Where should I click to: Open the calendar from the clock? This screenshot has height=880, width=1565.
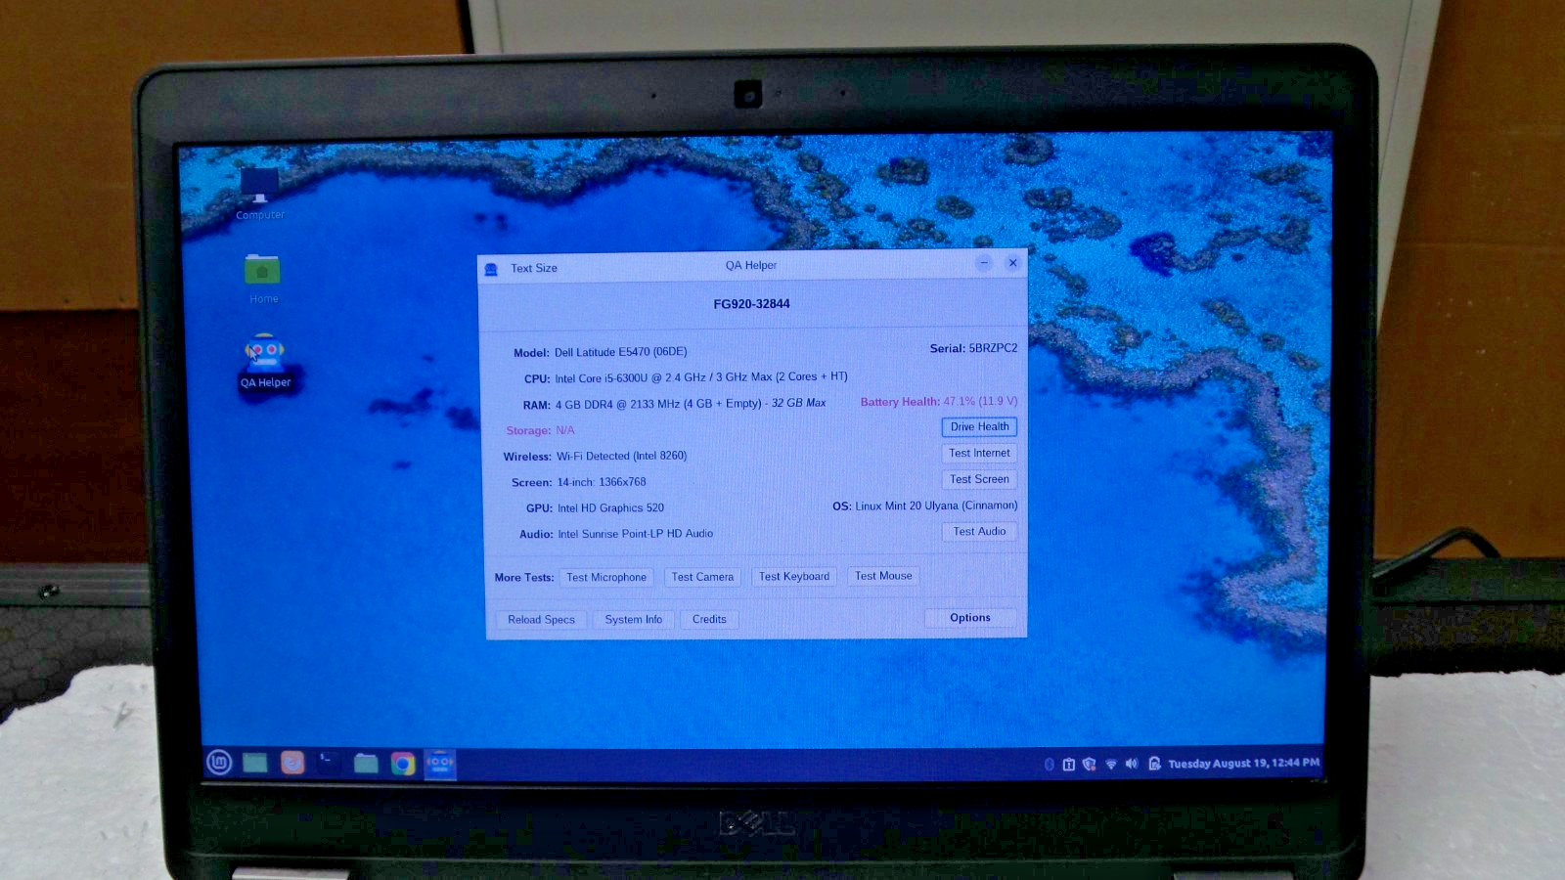click(1243, 764)
